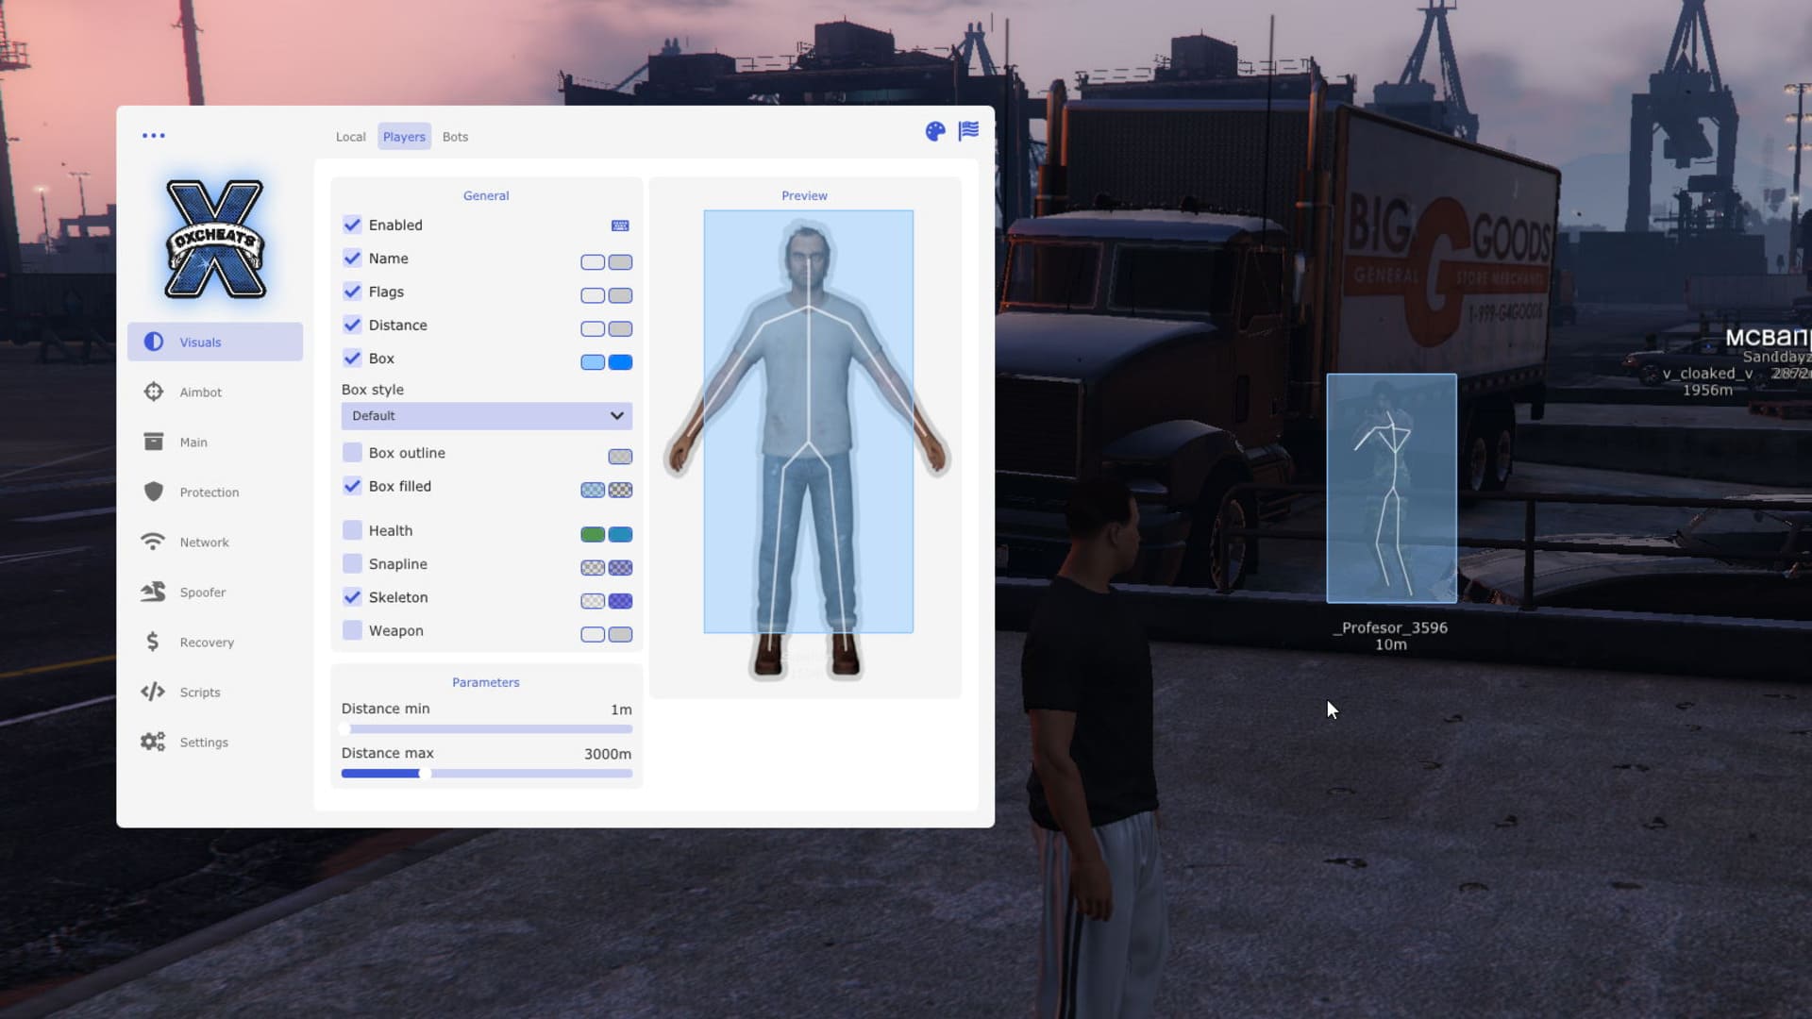Enable the Snapline checkbox
The image size is (1812, 1019).
tap(352, 563)
